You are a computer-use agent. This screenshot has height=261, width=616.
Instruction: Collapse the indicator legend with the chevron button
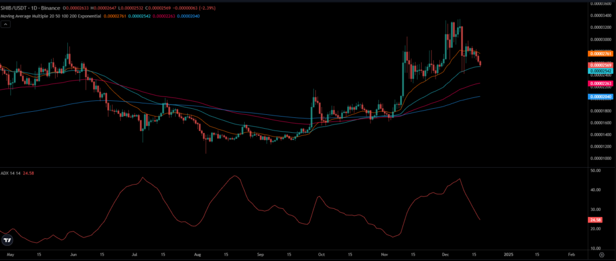5,24
